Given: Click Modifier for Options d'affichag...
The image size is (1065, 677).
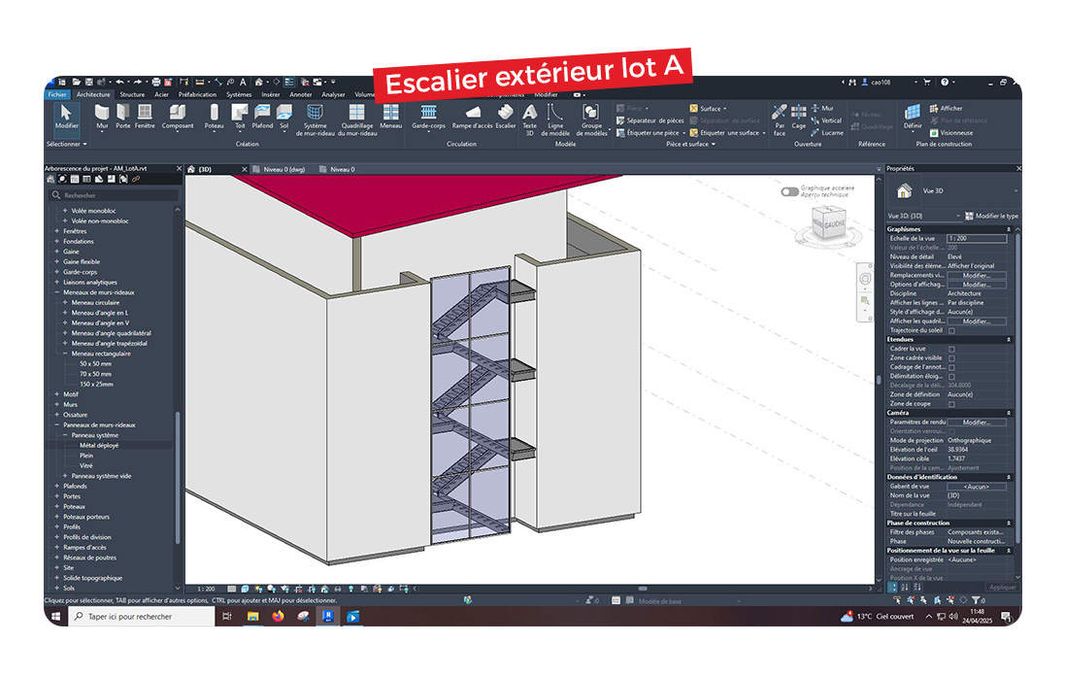Looking at the screenshot, I should tap(977, 285).
